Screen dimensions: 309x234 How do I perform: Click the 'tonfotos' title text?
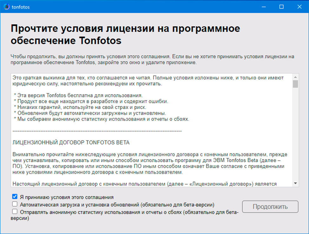pos(21,7)
